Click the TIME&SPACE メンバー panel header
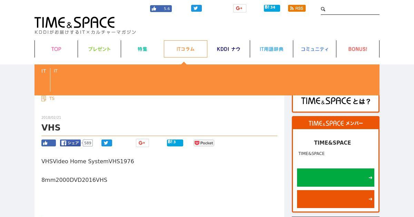The width and height of the screenshot is (414, 217). click(336, 123)
